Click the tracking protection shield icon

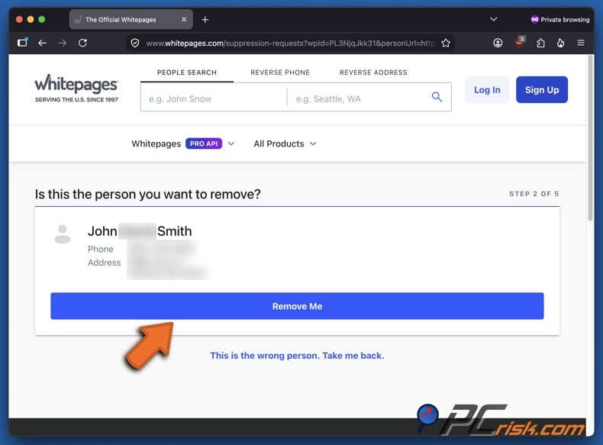pos(135,43)
